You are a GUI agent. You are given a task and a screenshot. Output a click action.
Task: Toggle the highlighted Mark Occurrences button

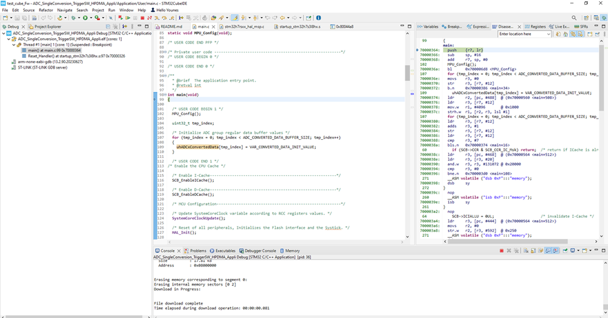[x=236, y=18]
